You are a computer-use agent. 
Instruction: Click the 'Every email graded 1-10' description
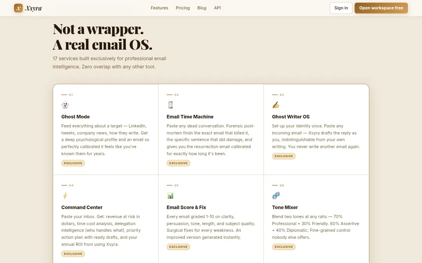click(x=211, y=227)
